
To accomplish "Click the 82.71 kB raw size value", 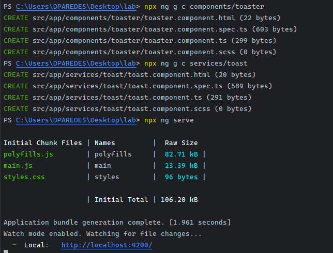I will click(x=181, y=154).
